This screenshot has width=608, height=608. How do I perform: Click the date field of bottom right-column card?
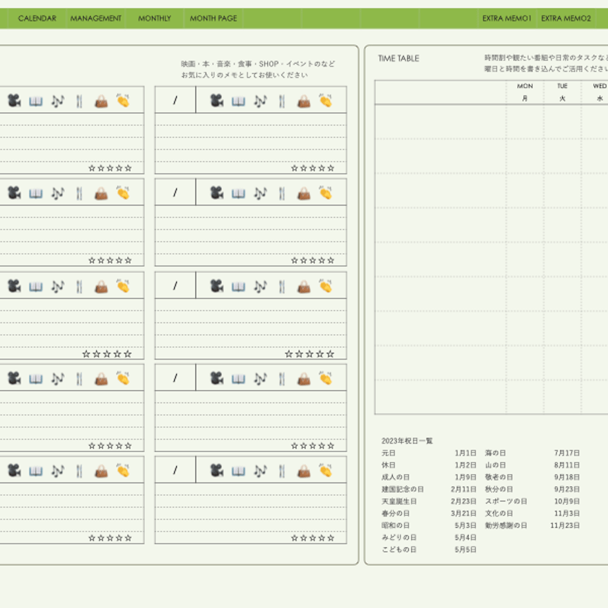(175, 470)
